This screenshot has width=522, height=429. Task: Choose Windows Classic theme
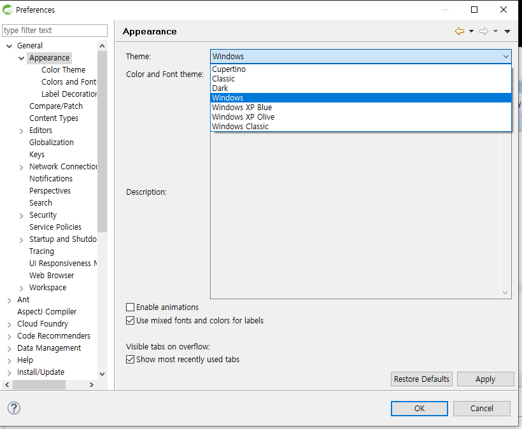[x=361, y=127]
